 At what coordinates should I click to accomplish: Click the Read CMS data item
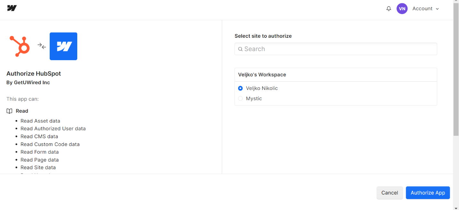[x=39, y=136]
